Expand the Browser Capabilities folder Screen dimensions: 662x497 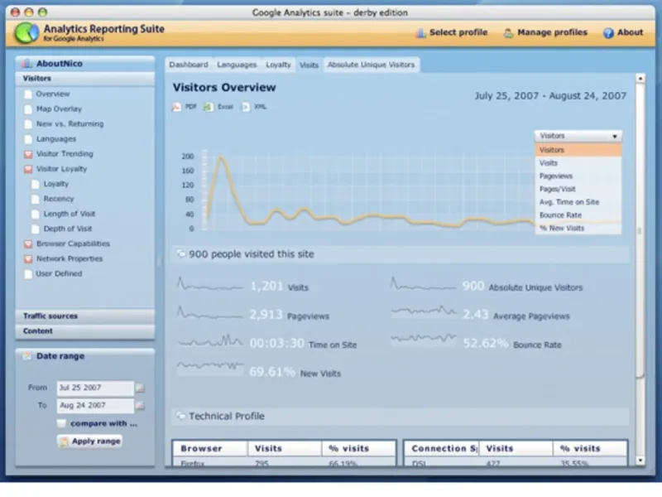pos(28,244)
